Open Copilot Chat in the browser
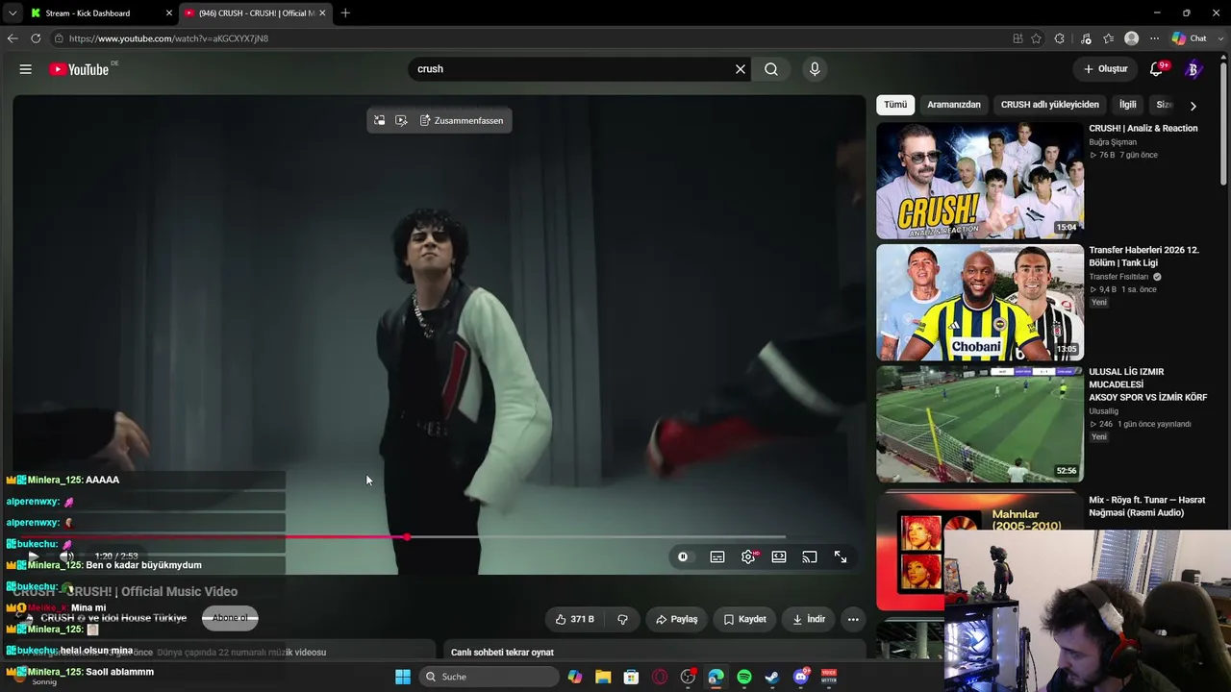 (1189, 38)
